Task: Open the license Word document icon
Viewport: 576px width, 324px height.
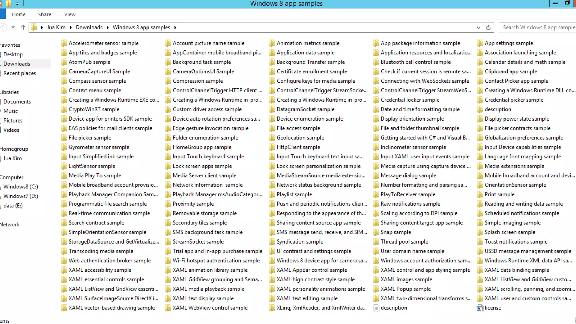Action: (480, 308)
